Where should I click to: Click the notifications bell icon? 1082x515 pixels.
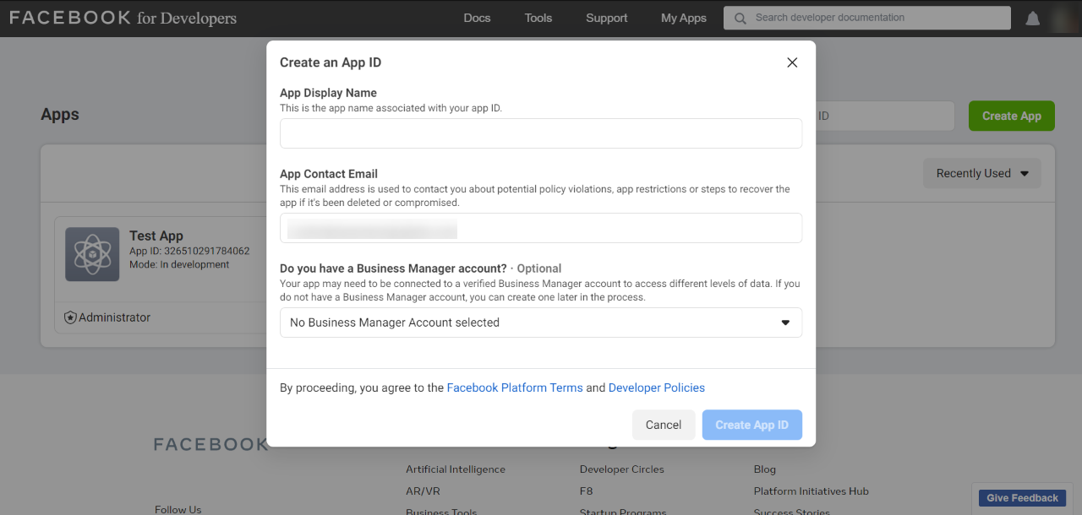(x=1032, y=19)
